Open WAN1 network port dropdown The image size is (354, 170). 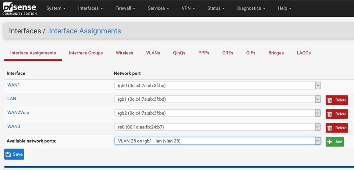coord(218,86)
